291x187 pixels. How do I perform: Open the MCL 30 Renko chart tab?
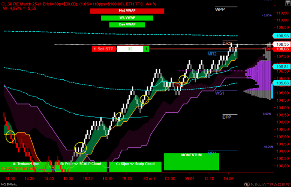point(9,184)
